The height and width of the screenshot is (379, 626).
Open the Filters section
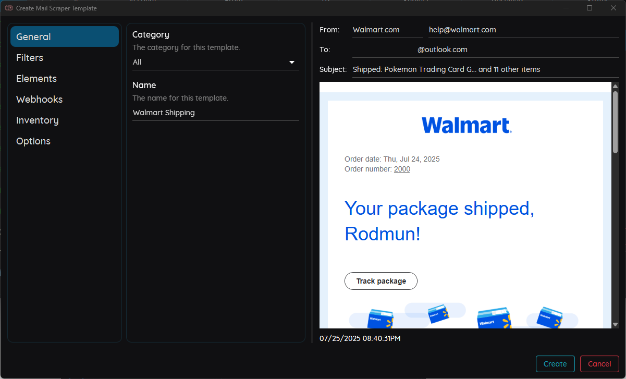tap(30, 58)
